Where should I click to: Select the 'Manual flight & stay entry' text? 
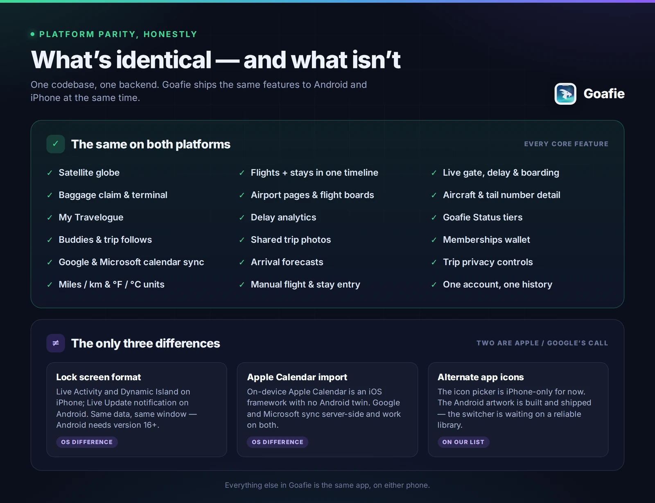(x=305, y=284)
